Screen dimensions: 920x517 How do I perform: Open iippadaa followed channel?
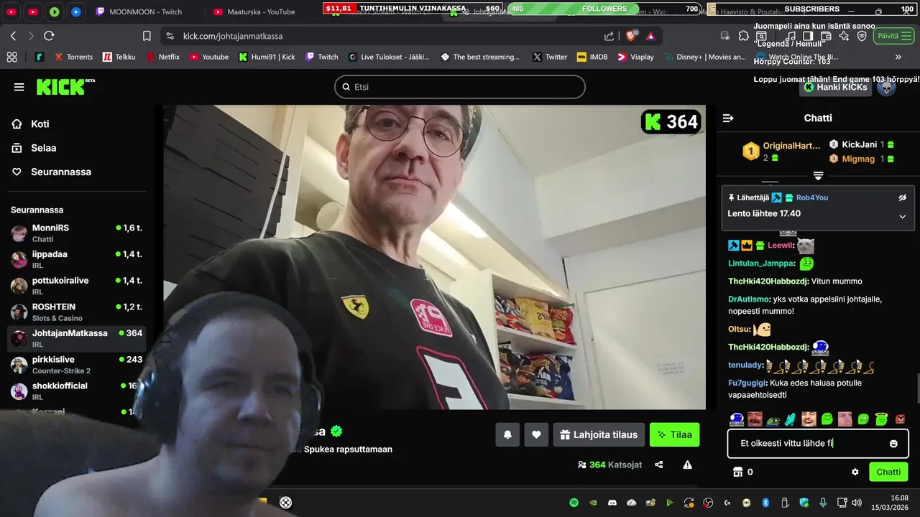(x=77, y=259)
